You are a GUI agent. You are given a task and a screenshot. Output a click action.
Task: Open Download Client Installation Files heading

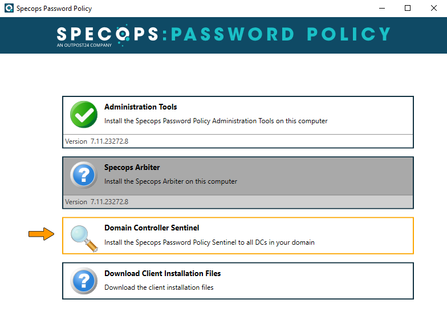tap(162, 273)
